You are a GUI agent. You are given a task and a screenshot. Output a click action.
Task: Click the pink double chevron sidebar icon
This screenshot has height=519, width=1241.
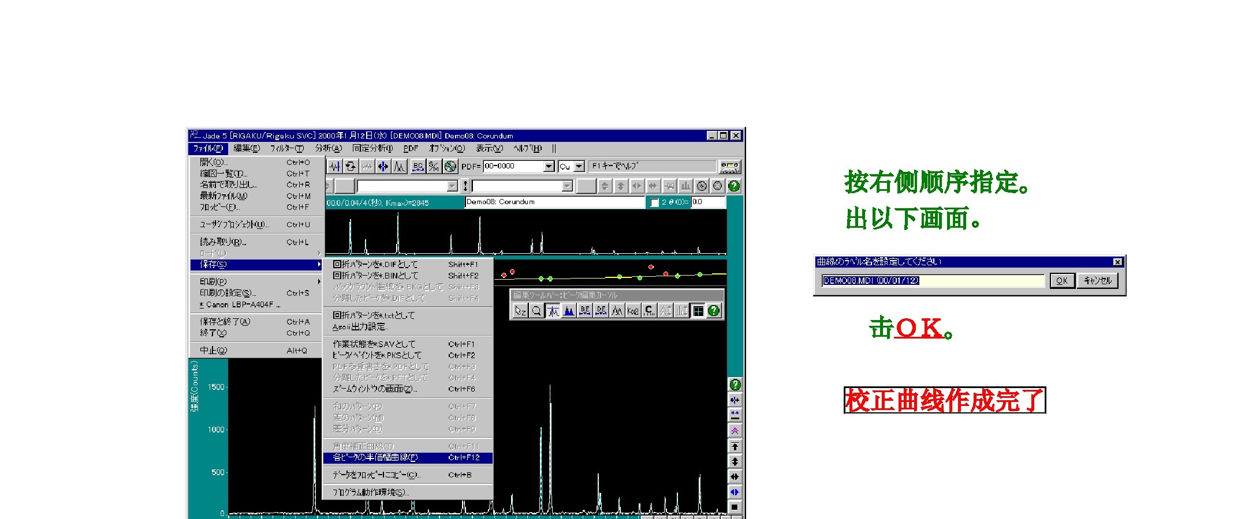pyautogui.click(x=735, y=431)
